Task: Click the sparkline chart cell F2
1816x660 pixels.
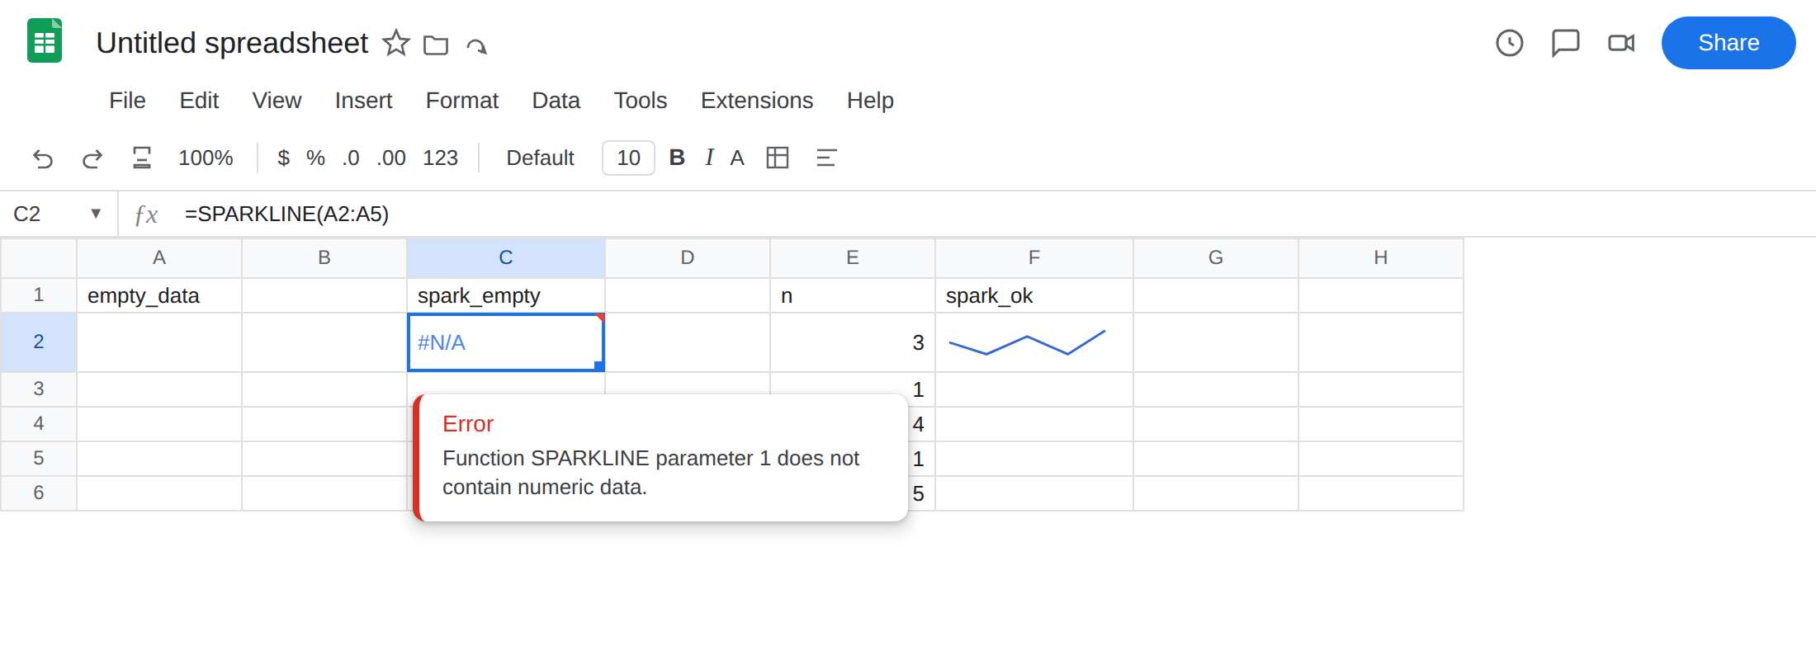Action: click(x=1033, y=342)
